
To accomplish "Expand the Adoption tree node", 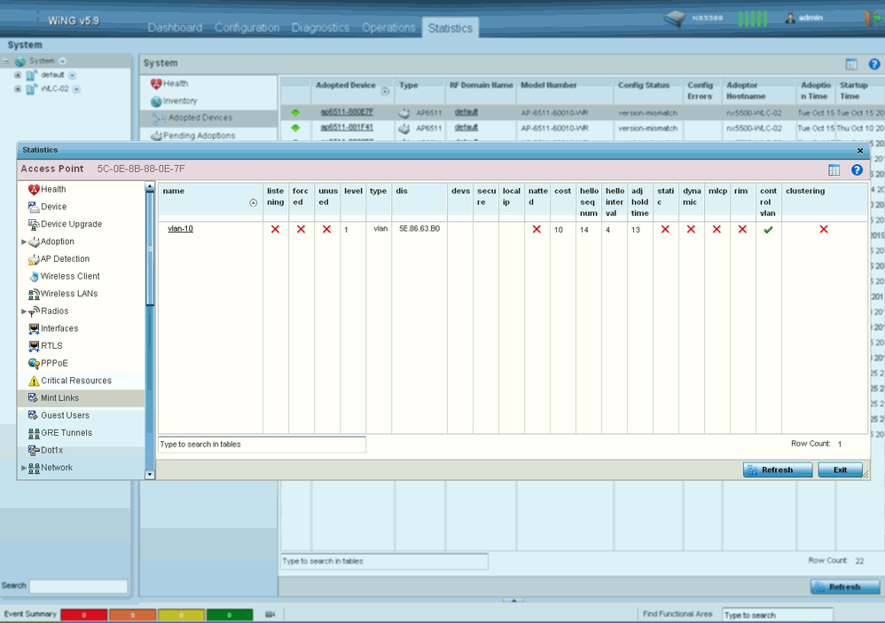I will click(24, 241).
